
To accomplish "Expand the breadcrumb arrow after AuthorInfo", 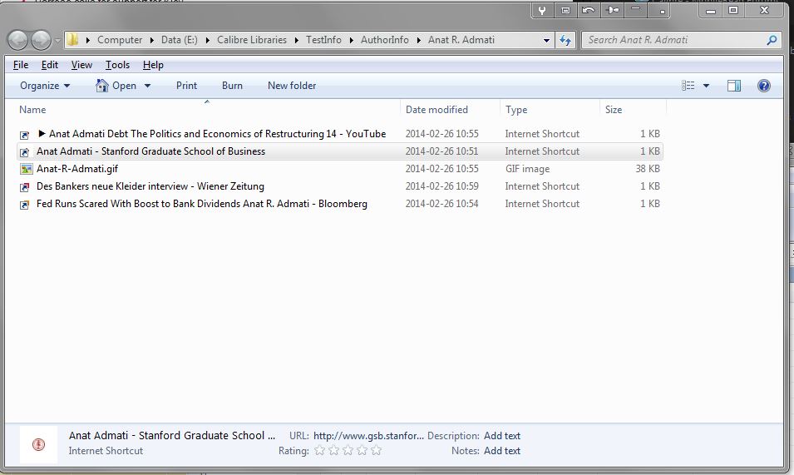I will [x=419, y=40].
